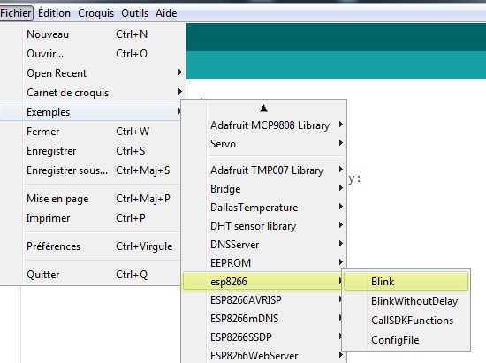Open the BlinkWithoutDelay example
The width and height of the screenshot is (486, 363).
[406, 301]
